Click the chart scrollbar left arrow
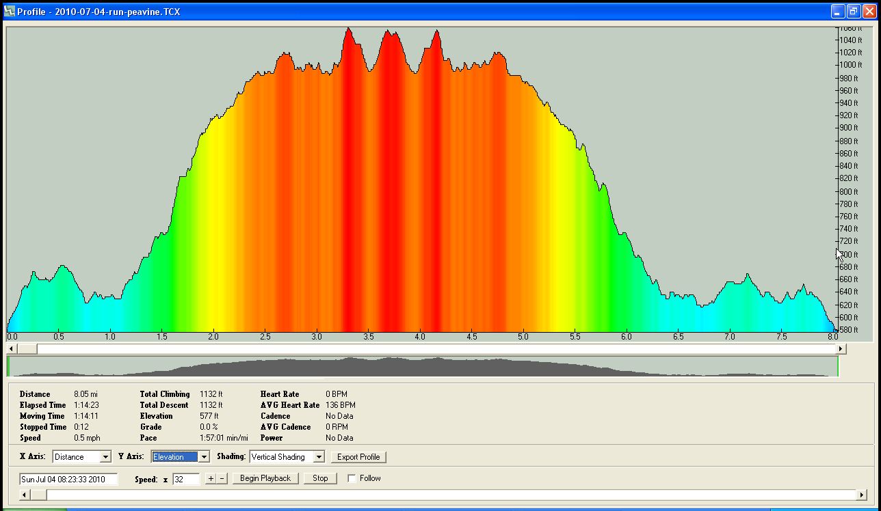881x511 pixels. point(12,349)
